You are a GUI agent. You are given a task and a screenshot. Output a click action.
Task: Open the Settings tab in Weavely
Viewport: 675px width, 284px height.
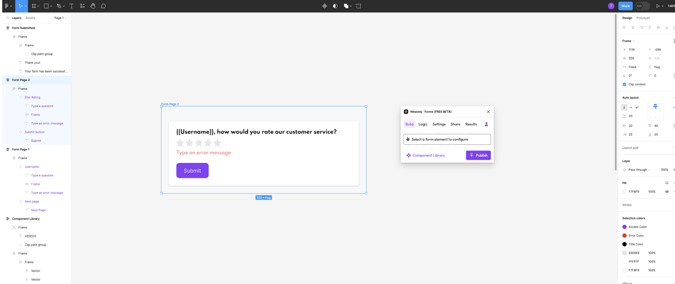point(439,124)
